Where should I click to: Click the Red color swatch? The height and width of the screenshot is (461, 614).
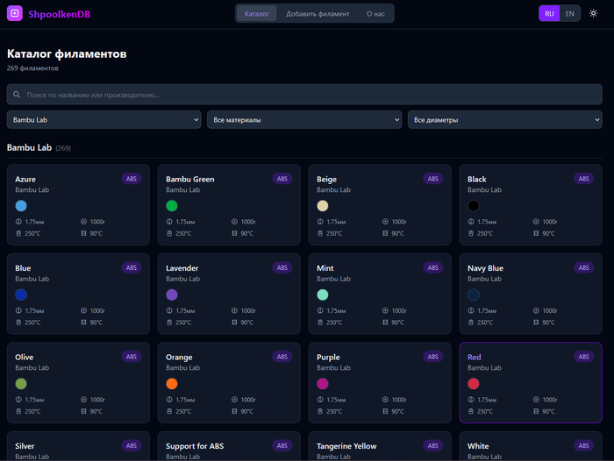(474, 384)
